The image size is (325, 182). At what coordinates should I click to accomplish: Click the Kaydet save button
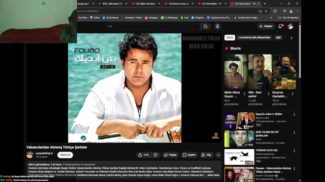pos(189,155)
